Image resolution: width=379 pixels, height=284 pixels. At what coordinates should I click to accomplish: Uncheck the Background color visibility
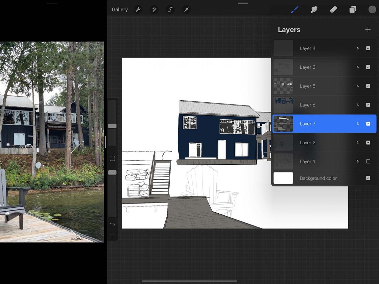(368, 178)
